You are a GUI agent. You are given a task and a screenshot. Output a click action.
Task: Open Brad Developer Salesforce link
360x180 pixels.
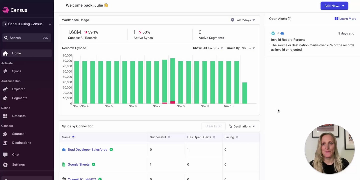click(87, 149)
